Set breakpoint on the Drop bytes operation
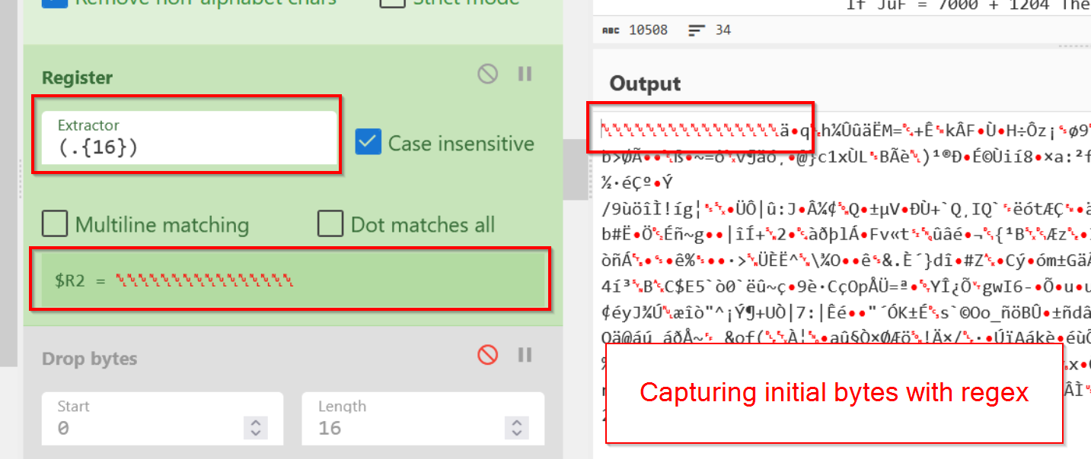 [525, 354]
